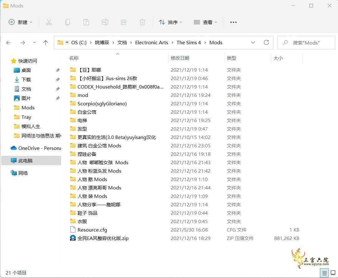Click the Cut scissors icon in toolbar
Image resolution: width=338 pixels, height=278 pixels.
click(x=49, y=22)
